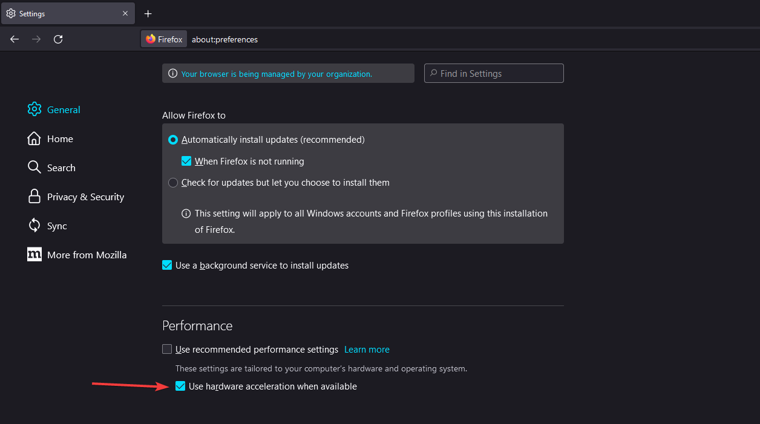Open the General settings category
This screenshot has width=760, height=424.
click(54, 109)
